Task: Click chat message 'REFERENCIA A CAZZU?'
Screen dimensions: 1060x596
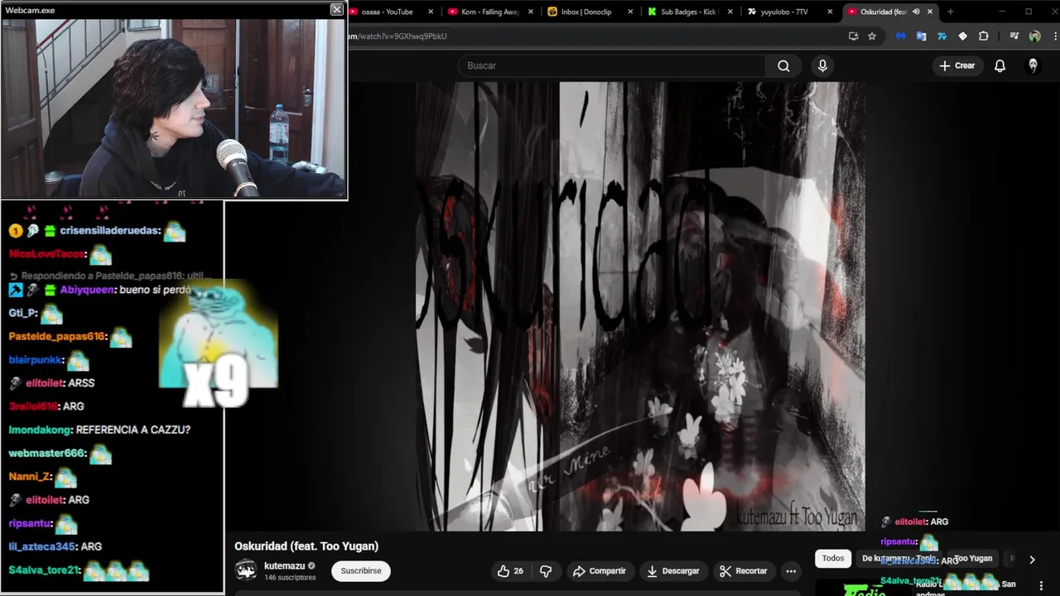Action: click(x=132, y=430)
